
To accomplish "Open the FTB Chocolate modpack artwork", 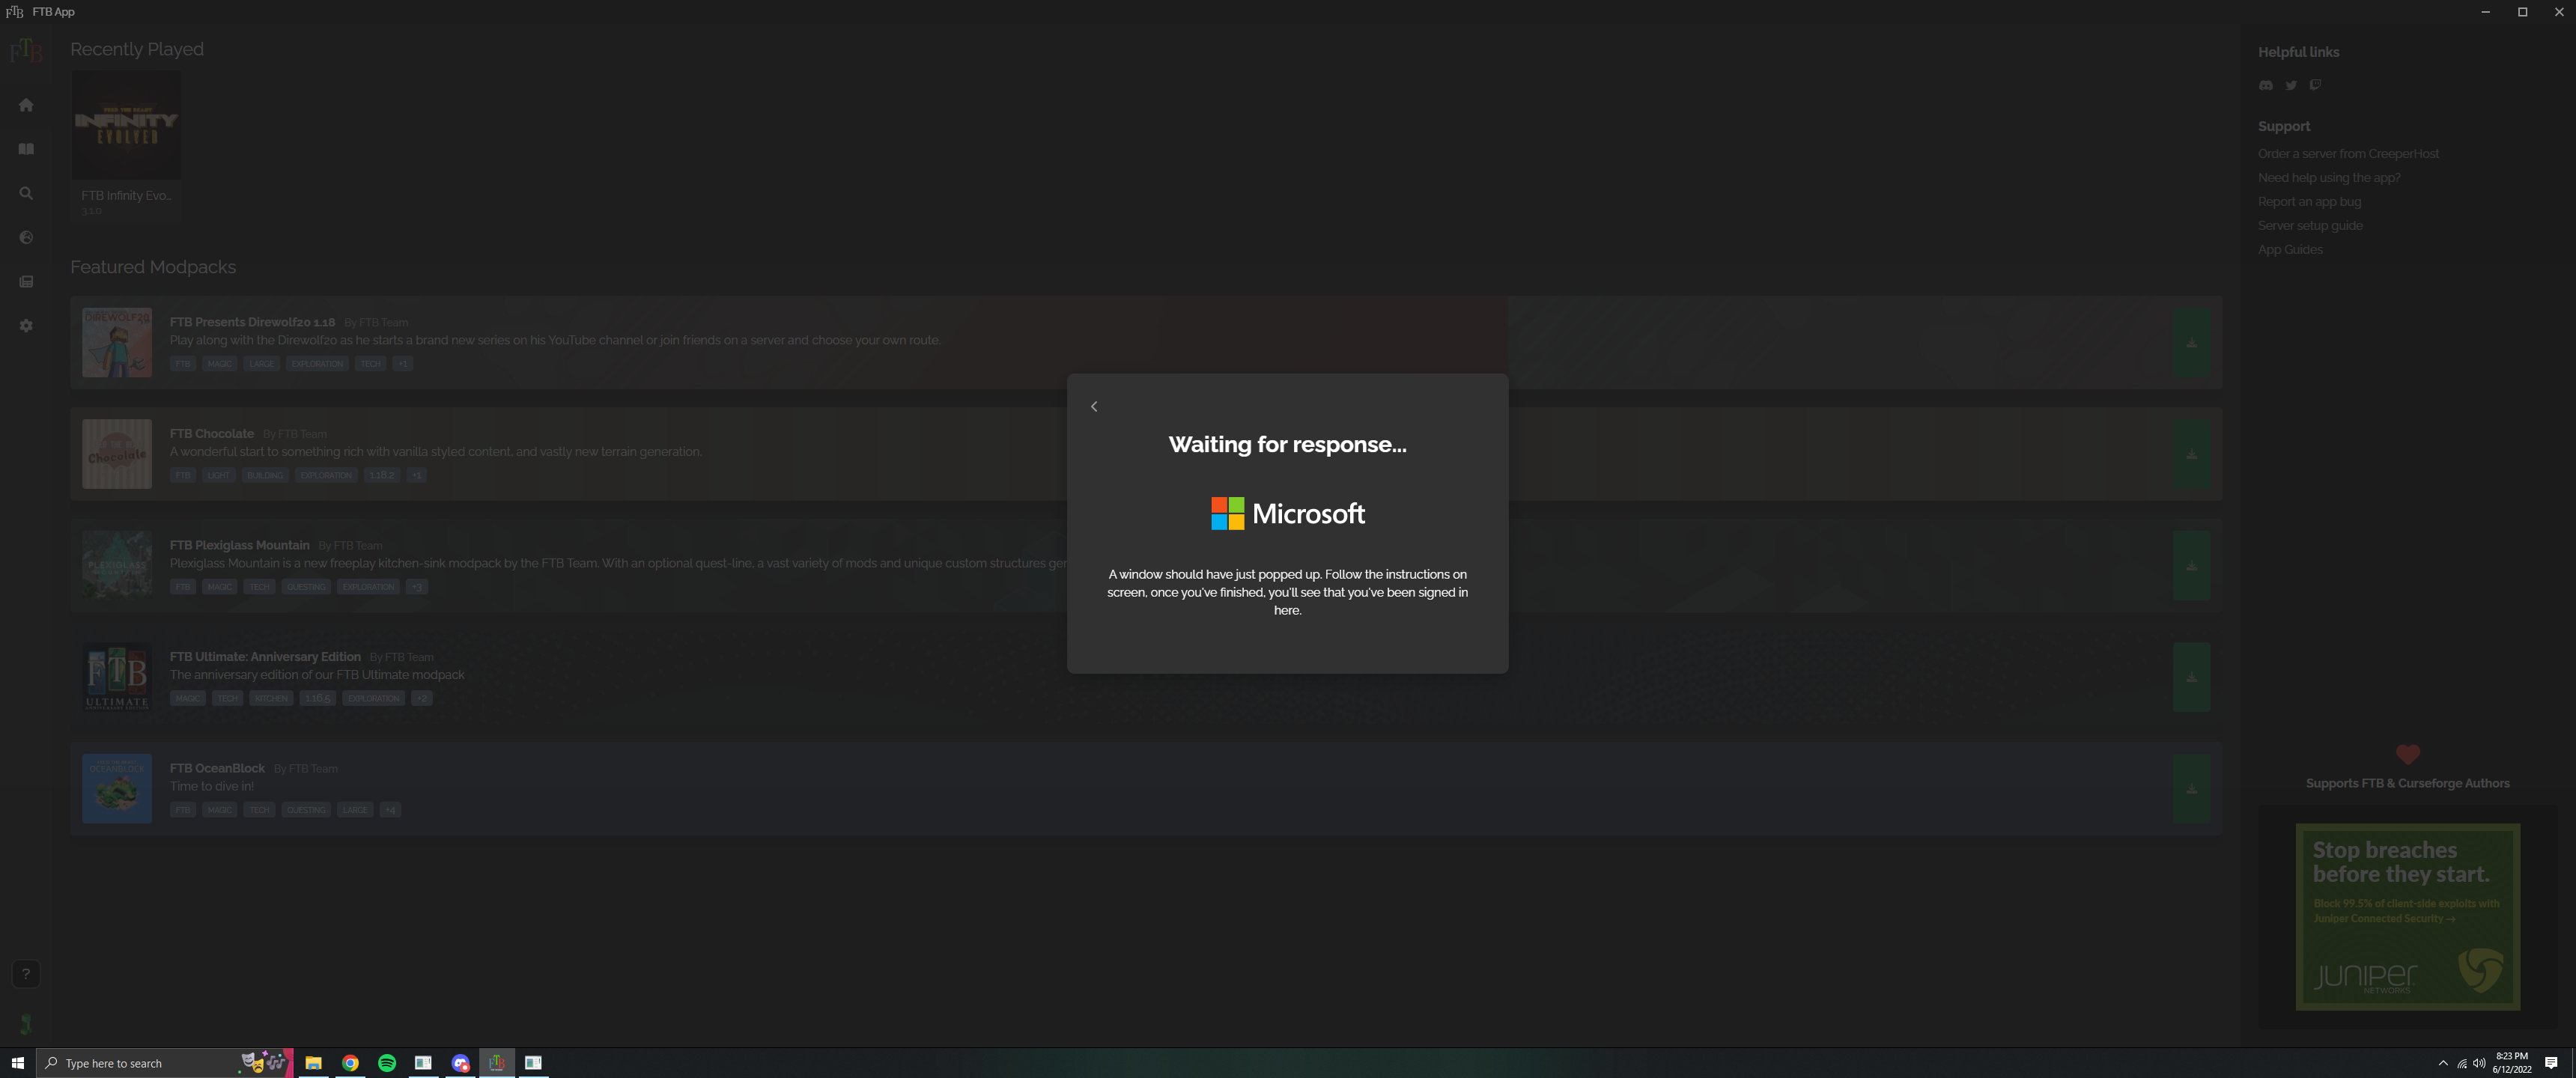I will [117, 454].
